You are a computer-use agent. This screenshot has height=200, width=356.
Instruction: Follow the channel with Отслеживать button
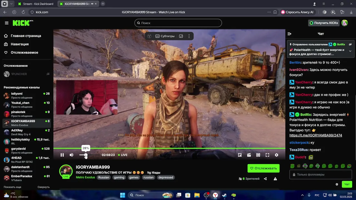click(263, 168)
